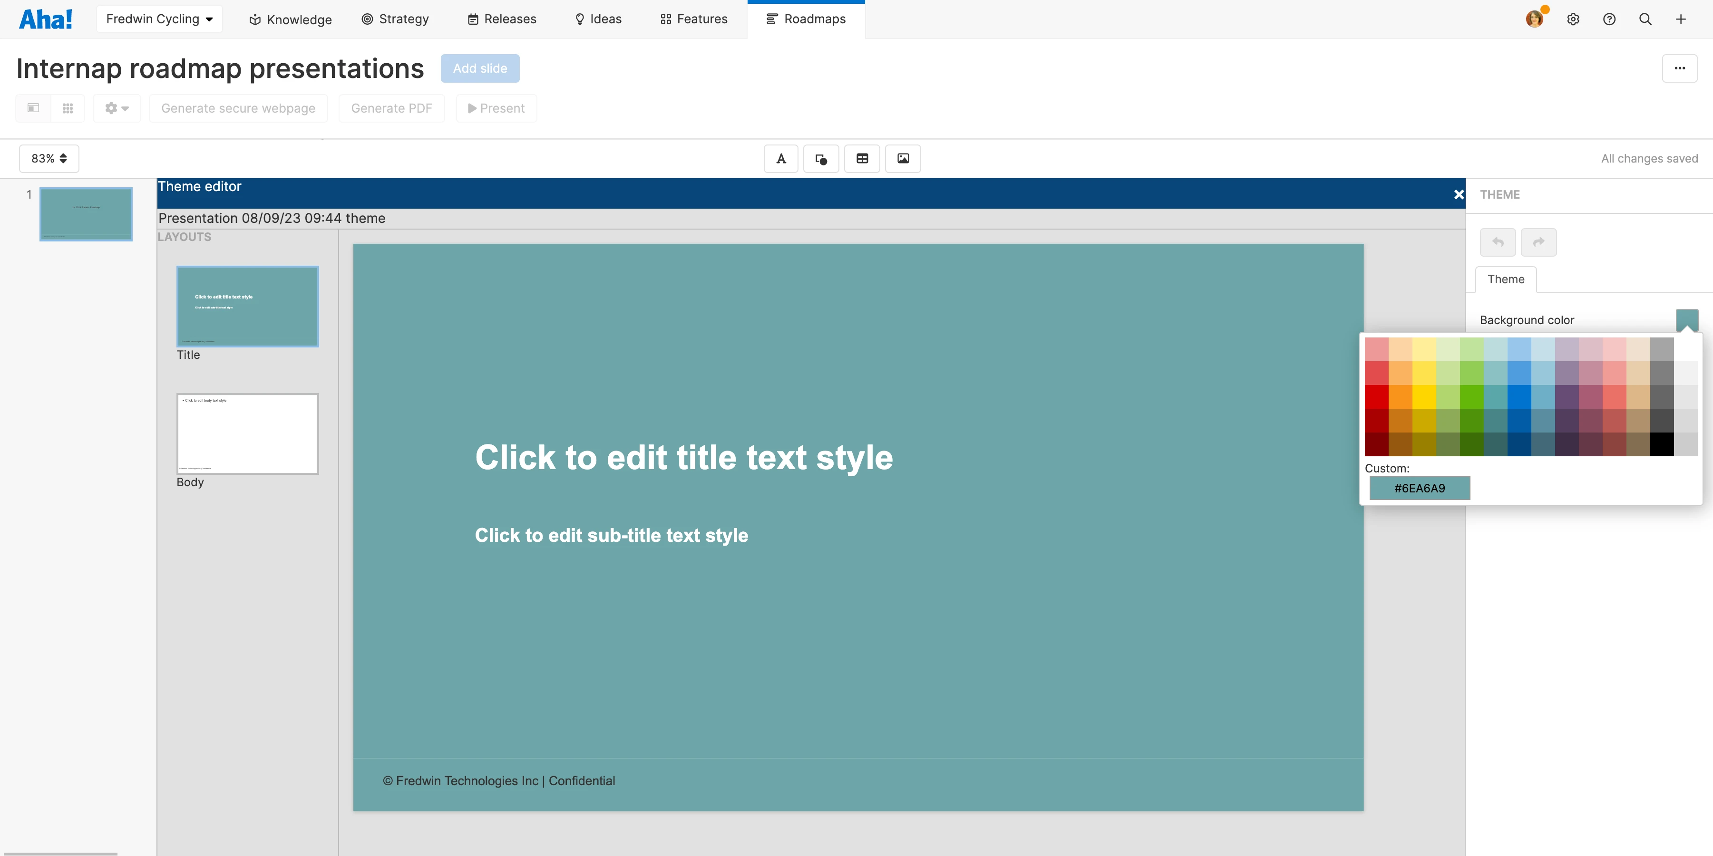Insert a table onto the slide
This screenshot has width=1713, height=856.
862,158
